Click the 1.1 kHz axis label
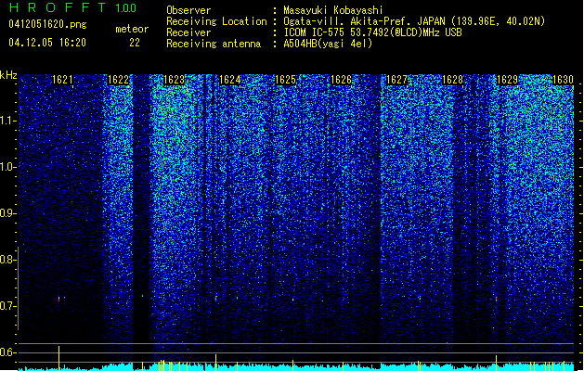Screen dimensions: 584x371 tap(8, 121)
